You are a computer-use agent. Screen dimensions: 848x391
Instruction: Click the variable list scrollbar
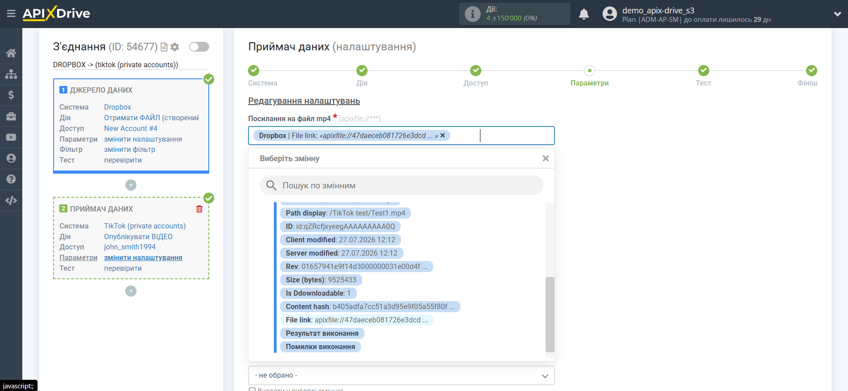coord(550,314)
